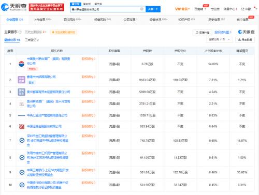
Task: Click the 110.03万股 change cell
Action: pyautogui.click(x=180, y=80)
